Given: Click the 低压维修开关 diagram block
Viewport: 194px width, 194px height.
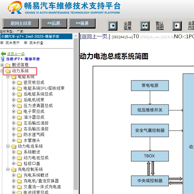Looking at the screenshot, I should tap(150, 110).
